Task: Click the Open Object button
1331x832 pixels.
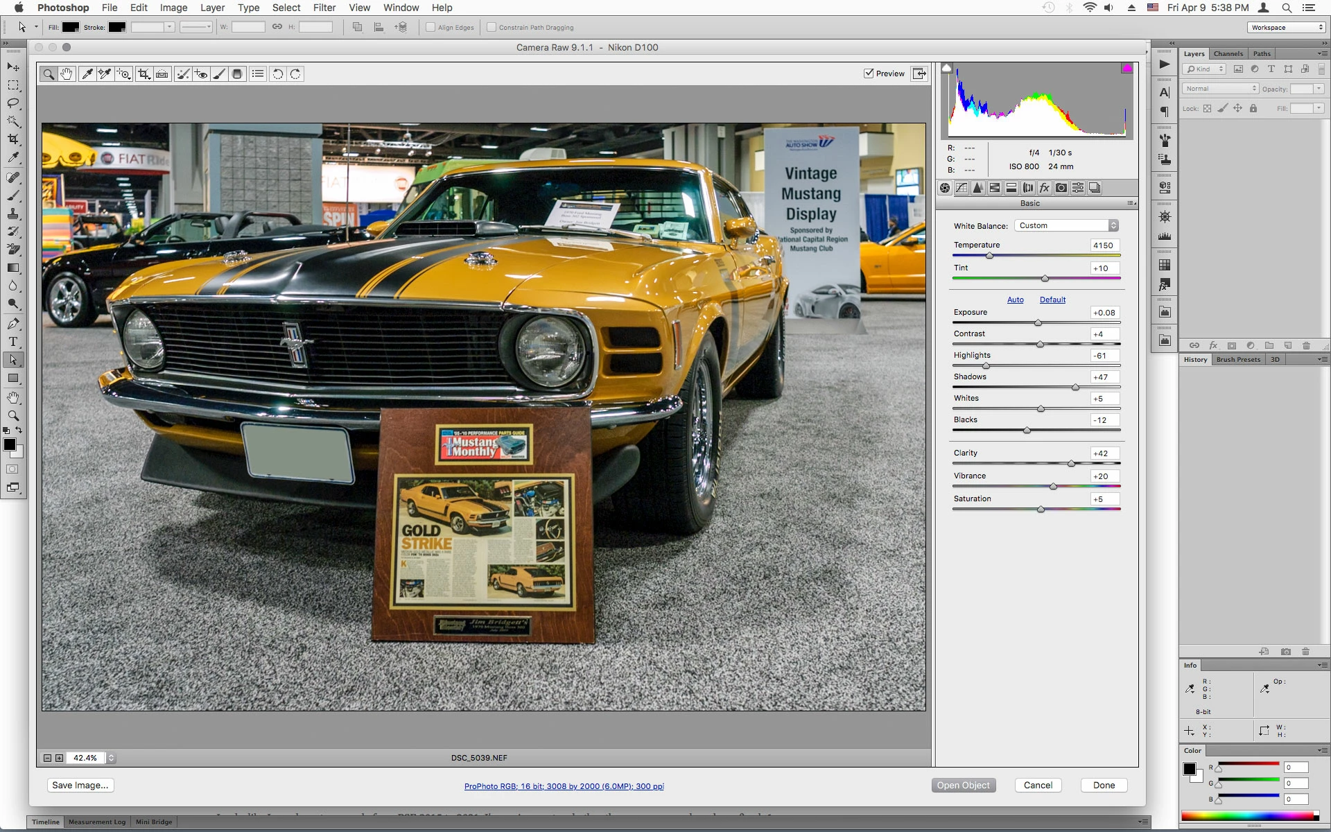Action: tap(963, 785)
